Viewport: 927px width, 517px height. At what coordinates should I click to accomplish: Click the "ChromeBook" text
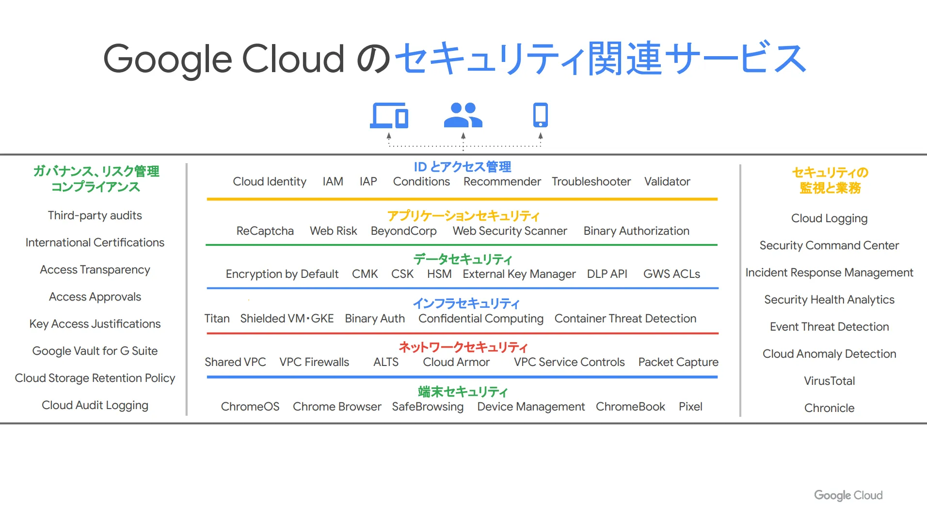630,407
